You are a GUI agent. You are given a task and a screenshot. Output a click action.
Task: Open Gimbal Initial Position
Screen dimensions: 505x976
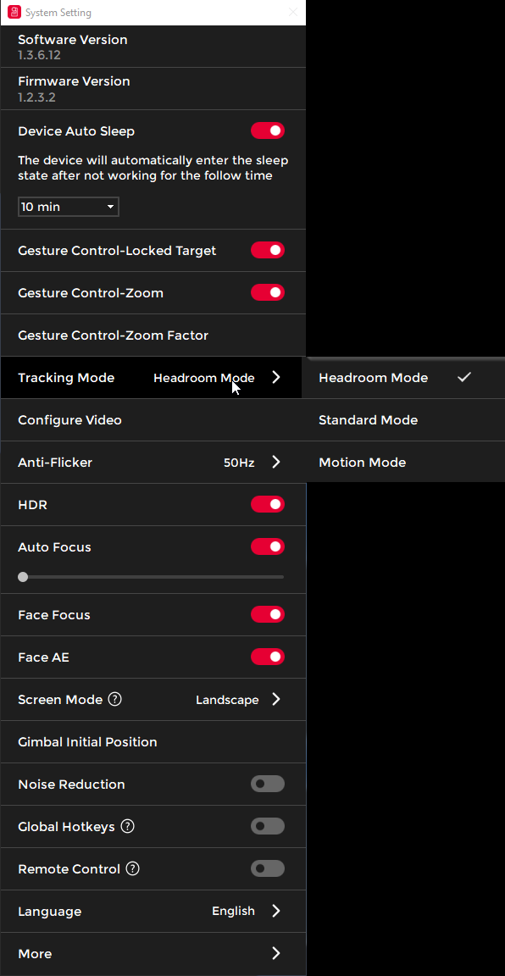pos(153,742)
